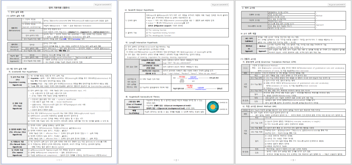The height and width of the screenshot is (165, 352).
Task: Click the "- 1 -" page number footer
Action: tap(59, 160)
